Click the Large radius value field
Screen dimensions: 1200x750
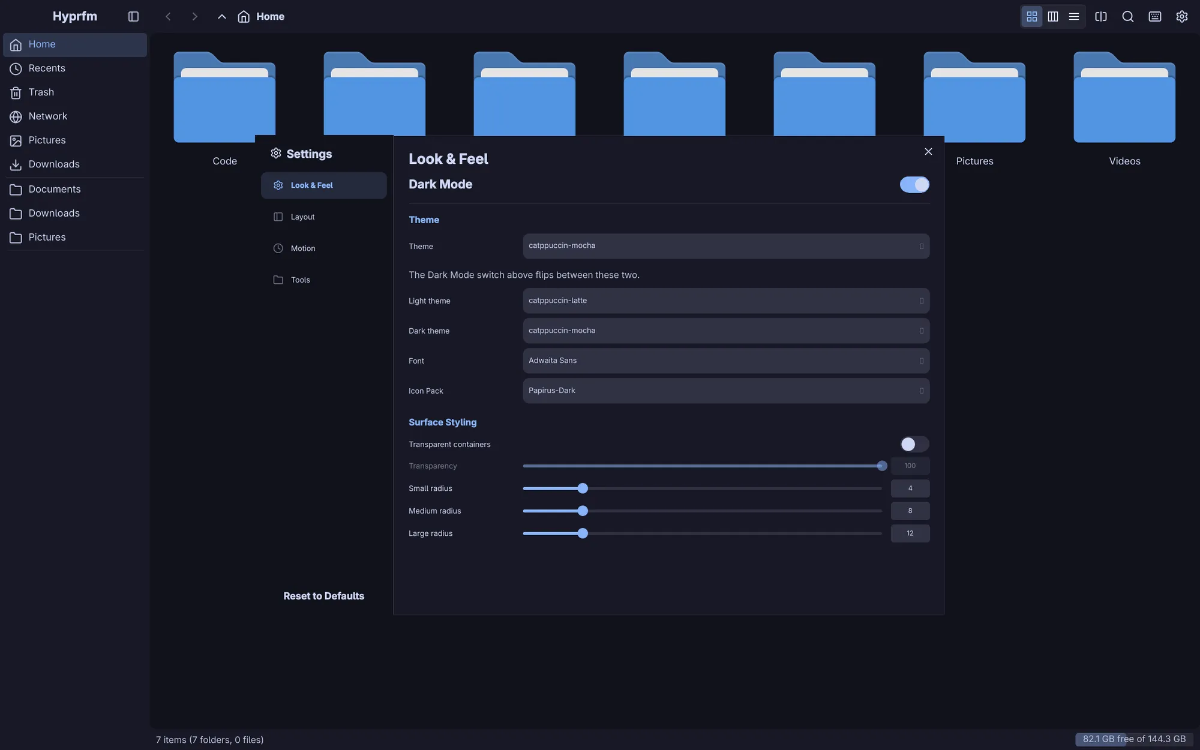[x=910, y=534]
